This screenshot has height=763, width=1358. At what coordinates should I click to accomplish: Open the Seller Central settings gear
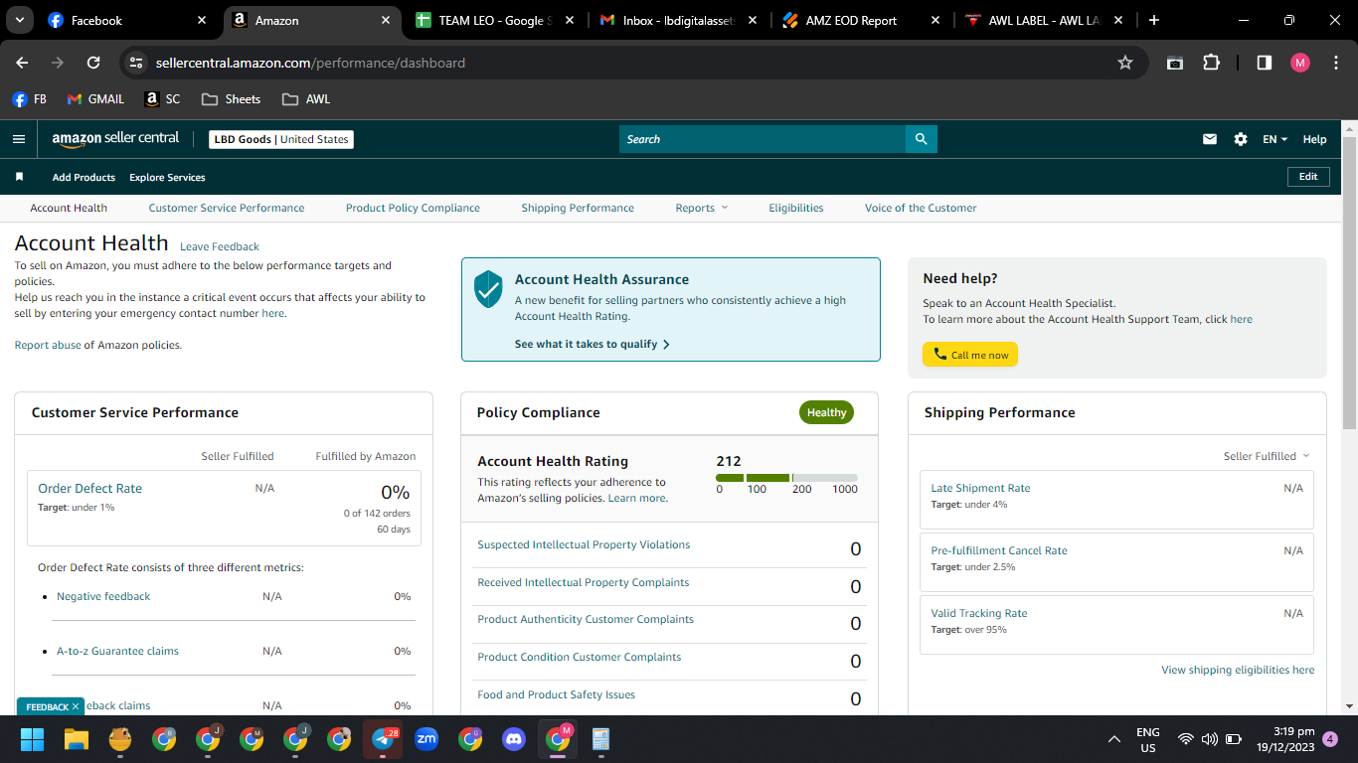tap(1241, 139)
